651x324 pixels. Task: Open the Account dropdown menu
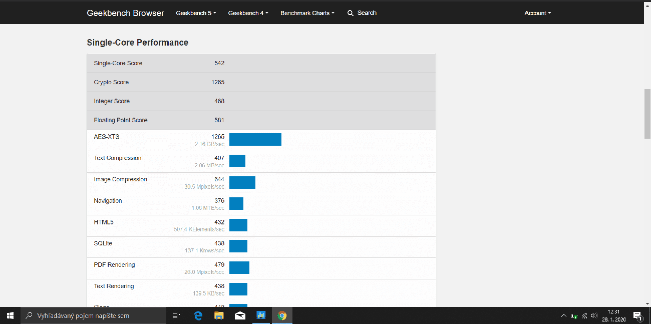(x=537, y=13)
